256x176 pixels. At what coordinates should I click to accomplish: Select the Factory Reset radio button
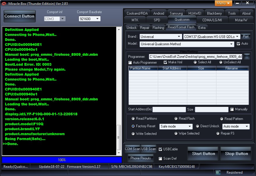(x=133, y=126)
